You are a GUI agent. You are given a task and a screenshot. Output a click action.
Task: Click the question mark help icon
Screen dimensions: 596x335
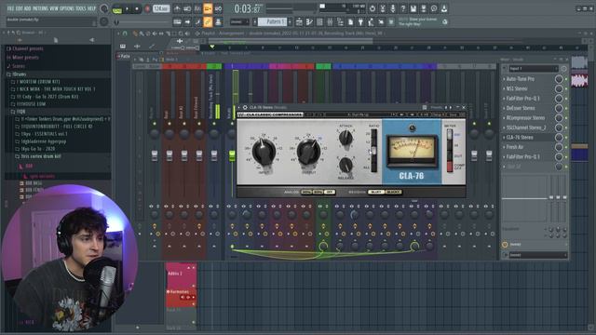point(403,8)
